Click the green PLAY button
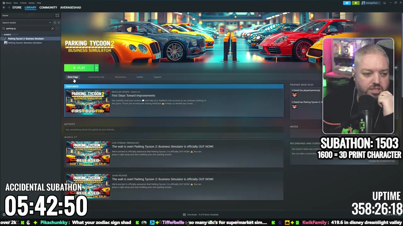The width and height of the screenshot is (403, 226). coord(79,68)
